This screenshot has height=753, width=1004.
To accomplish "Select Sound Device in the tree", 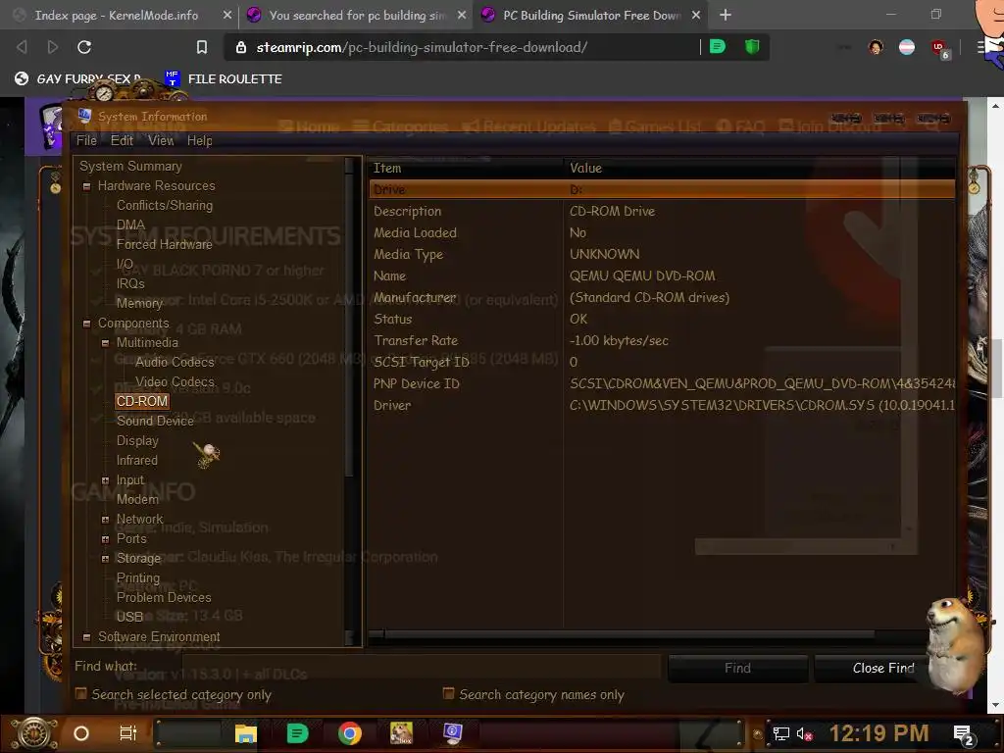I will point(155,421).
